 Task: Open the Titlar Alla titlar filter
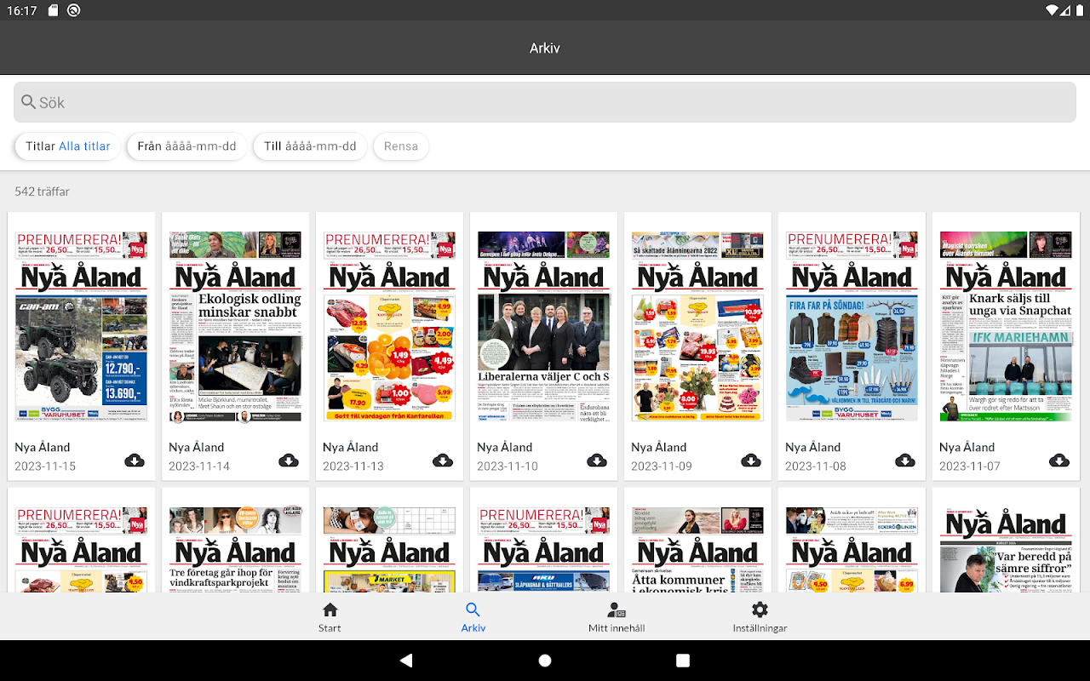tap(68, 146)
